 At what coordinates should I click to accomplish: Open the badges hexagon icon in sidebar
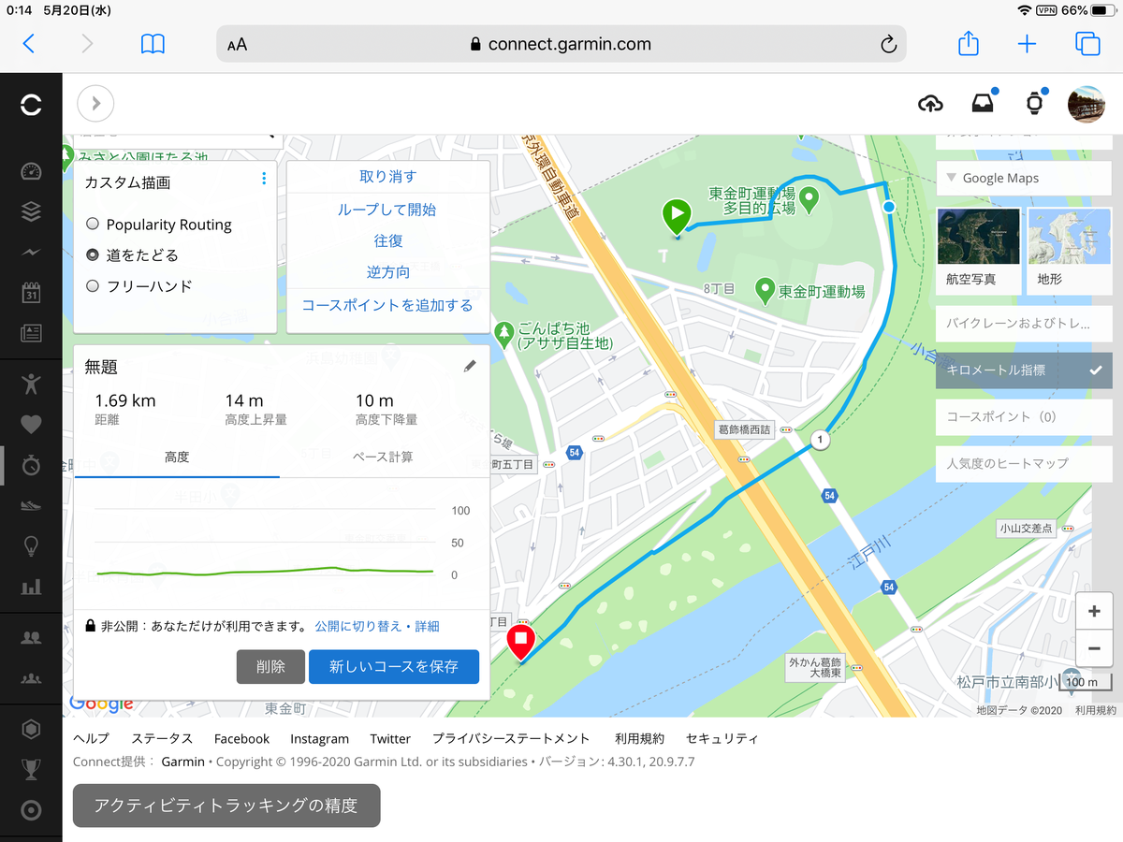coord(31,729)
